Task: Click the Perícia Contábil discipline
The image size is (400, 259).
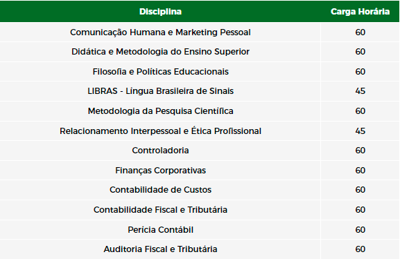Action: point(160,230)
